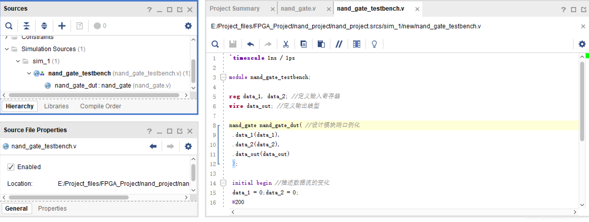Click the '#200' delay on line 16
The width and height of the screenshot is (589, 222).
pyautogui.click(x=238, y=202)
